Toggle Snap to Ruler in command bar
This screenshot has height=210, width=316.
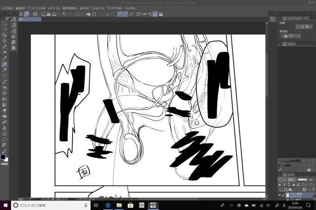(120, 14)
